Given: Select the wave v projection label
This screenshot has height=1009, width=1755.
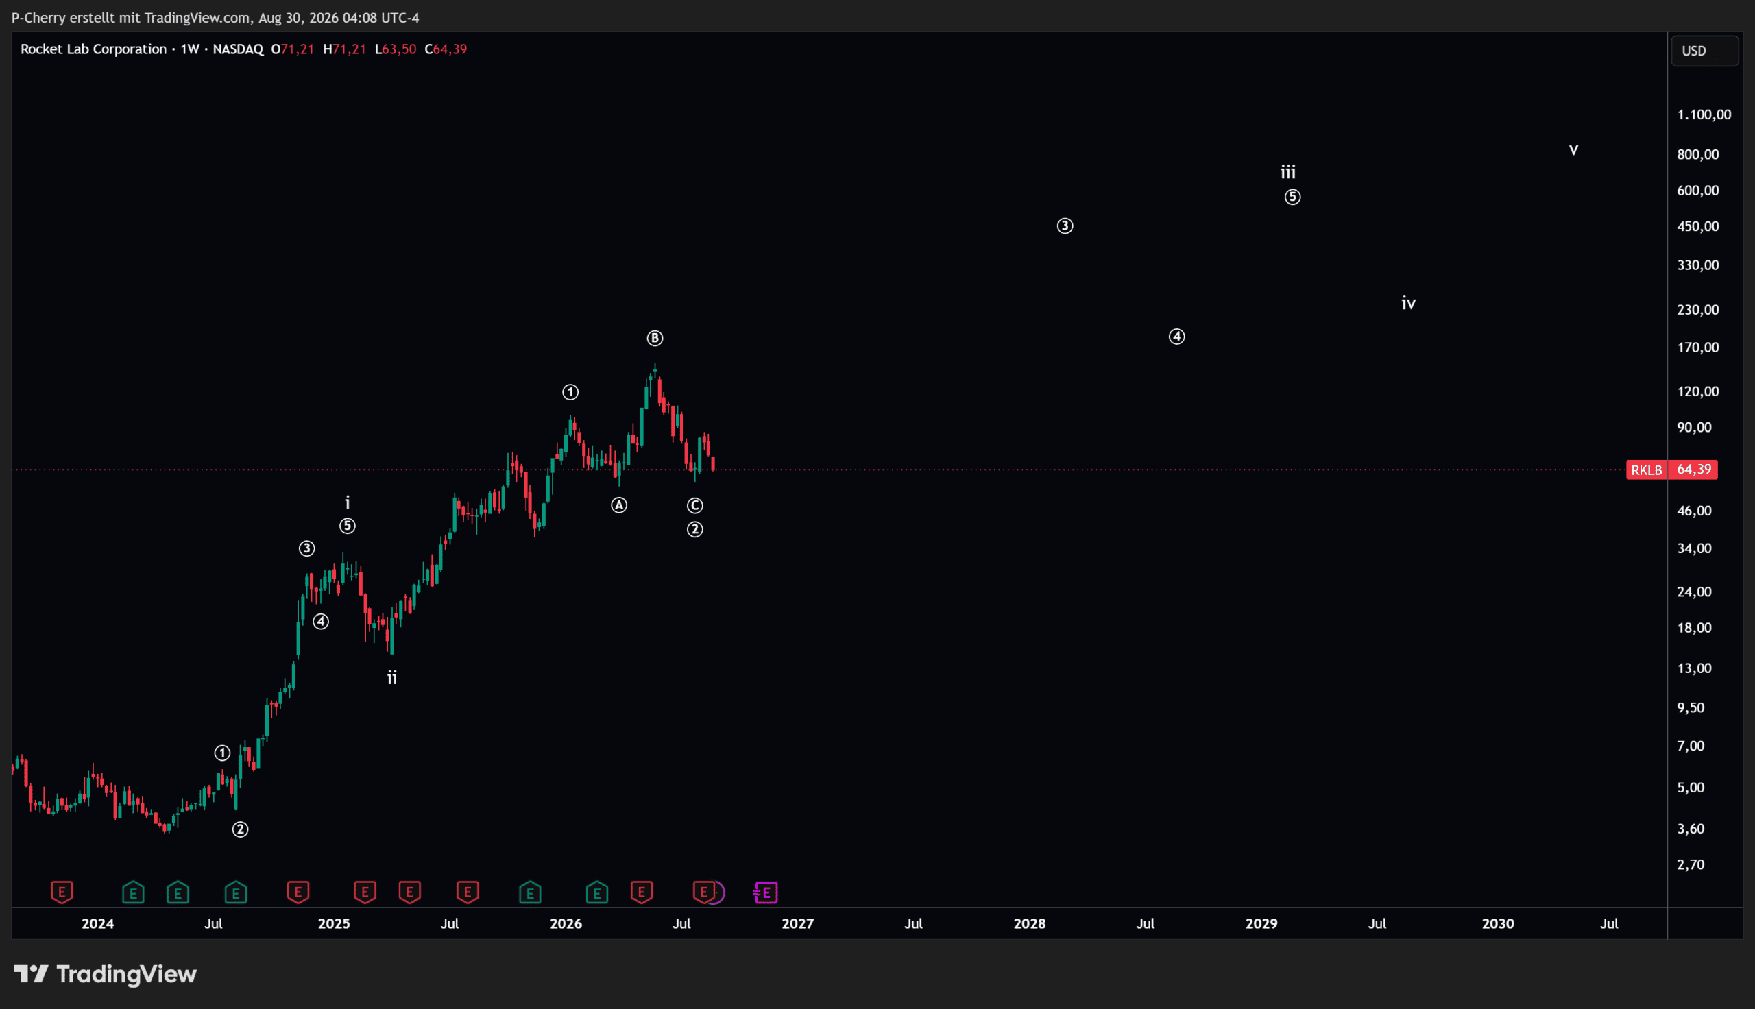Looking at the screenshot, I should pyautogui.click(x=1573, y=149).
